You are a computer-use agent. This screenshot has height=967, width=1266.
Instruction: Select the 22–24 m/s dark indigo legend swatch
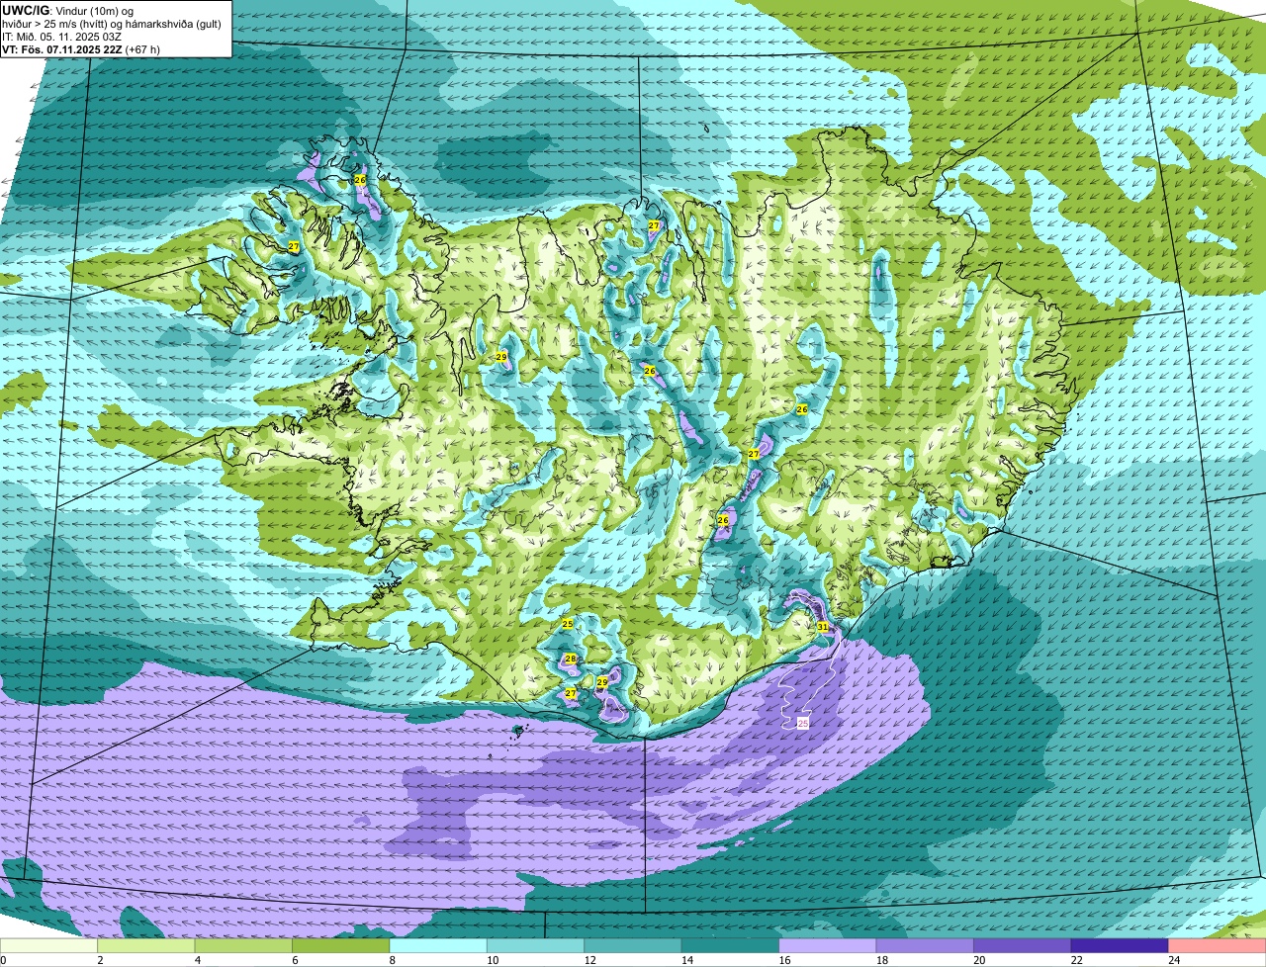click(1120, 945)
